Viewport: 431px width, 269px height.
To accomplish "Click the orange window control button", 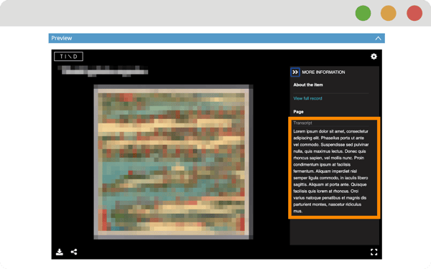I will 388,13.
